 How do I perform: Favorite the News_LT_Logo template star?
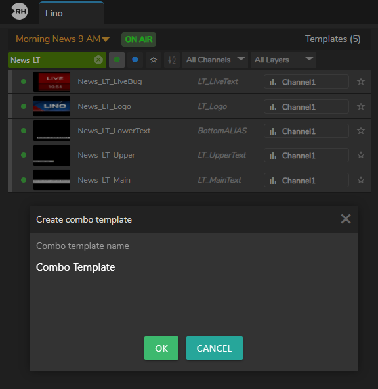(x=361, y=106)
